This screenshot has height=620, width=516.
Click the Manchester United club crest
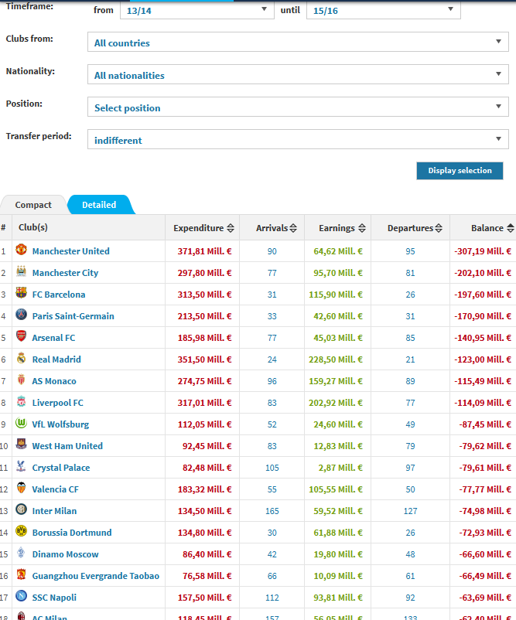(22, 250)
